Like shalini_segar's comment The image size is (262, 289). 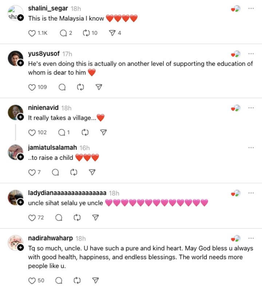(x=32, y=33)
